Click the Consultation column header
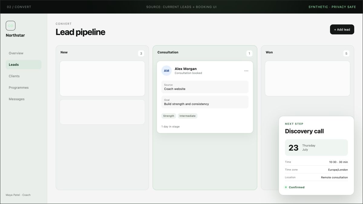363x204 pixels. (x=168, y=52)
